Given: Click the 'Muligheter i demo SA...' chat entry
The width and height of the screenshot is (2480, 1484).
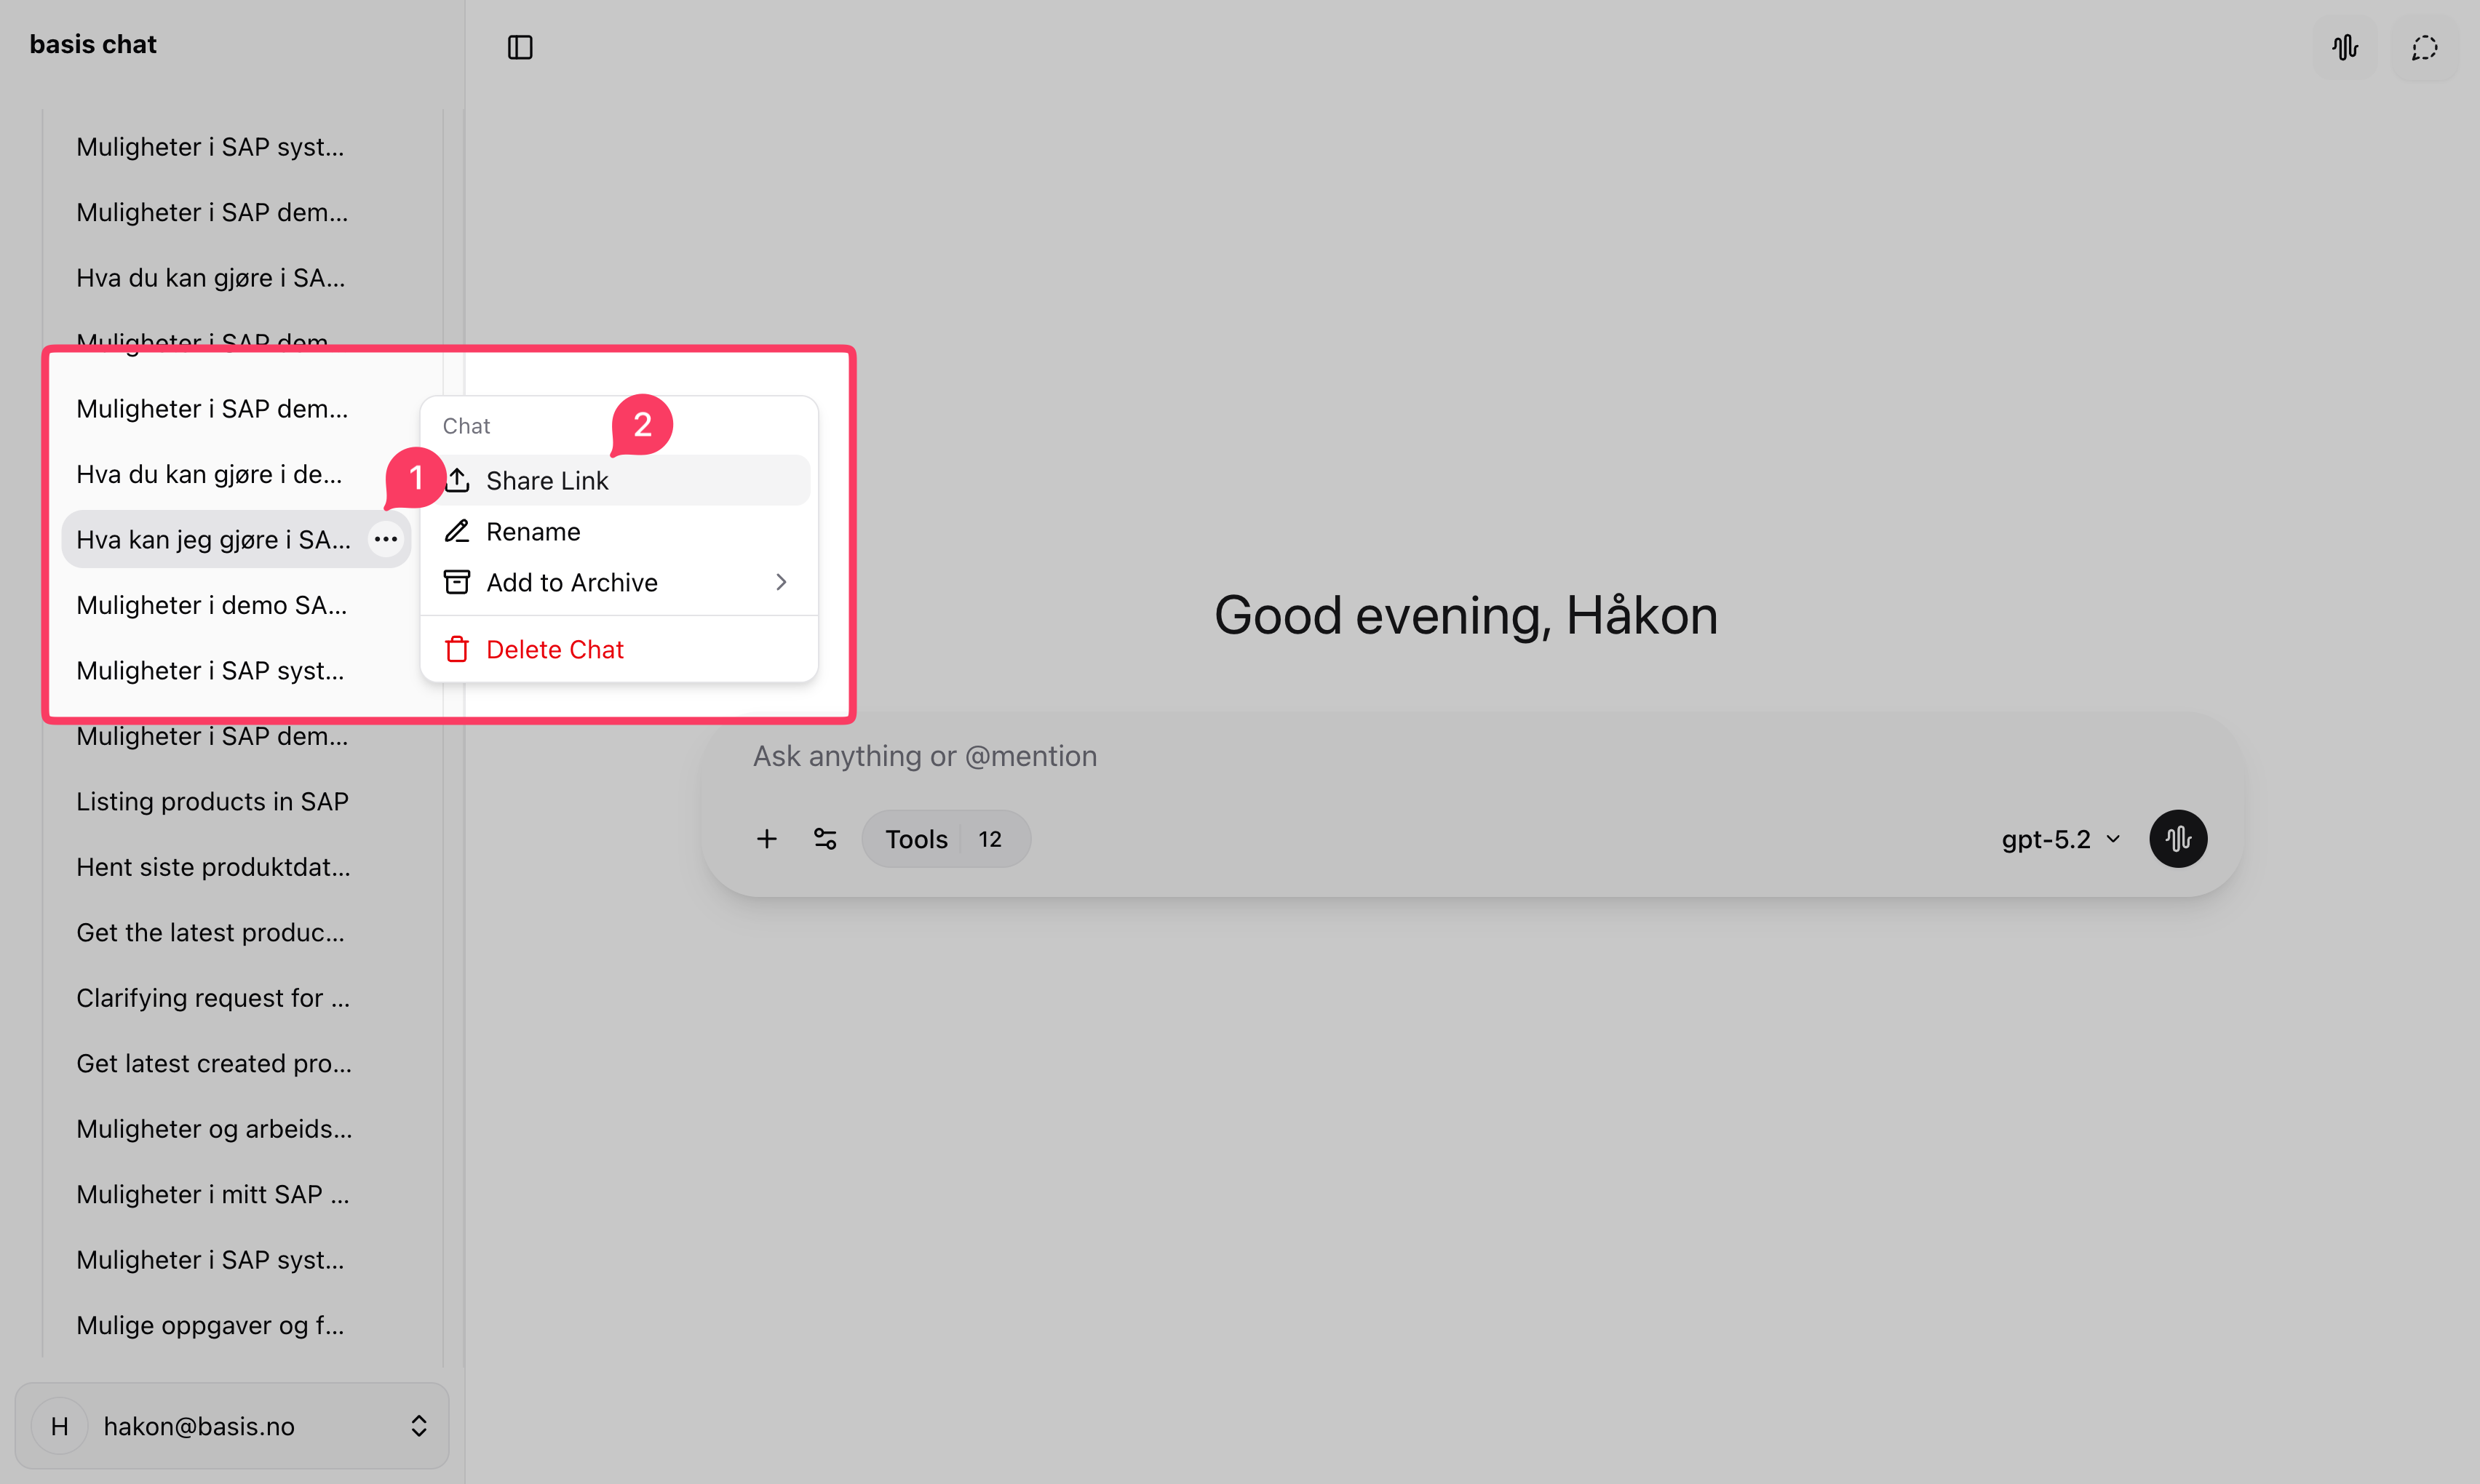Looking at the screenshot, I should pos(212,604).
